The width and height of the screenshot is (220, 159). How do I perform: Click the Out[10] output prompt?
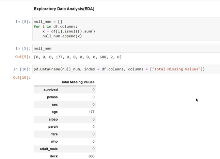(x=21, y=78)
